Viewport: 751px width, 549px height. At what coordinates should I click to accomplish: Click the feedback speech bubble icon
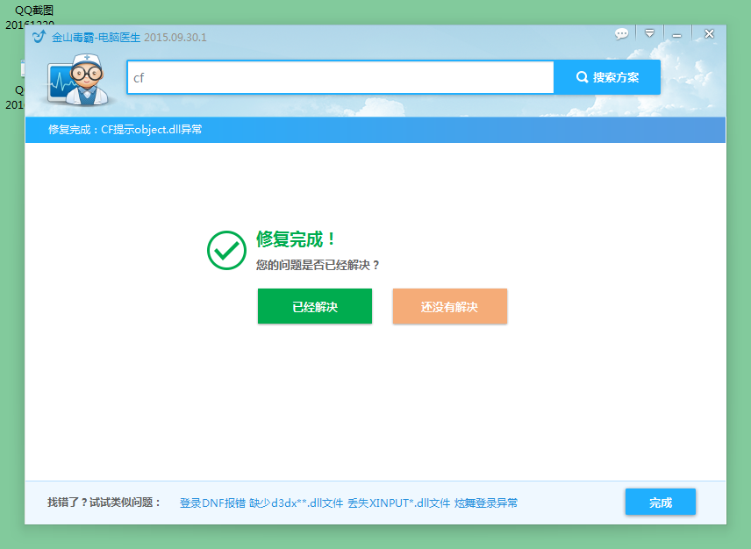[621, 34]
